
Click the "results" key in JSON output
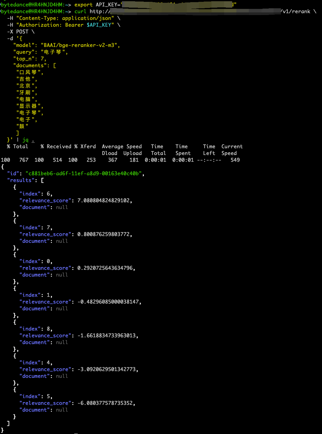tap(21, 180)
